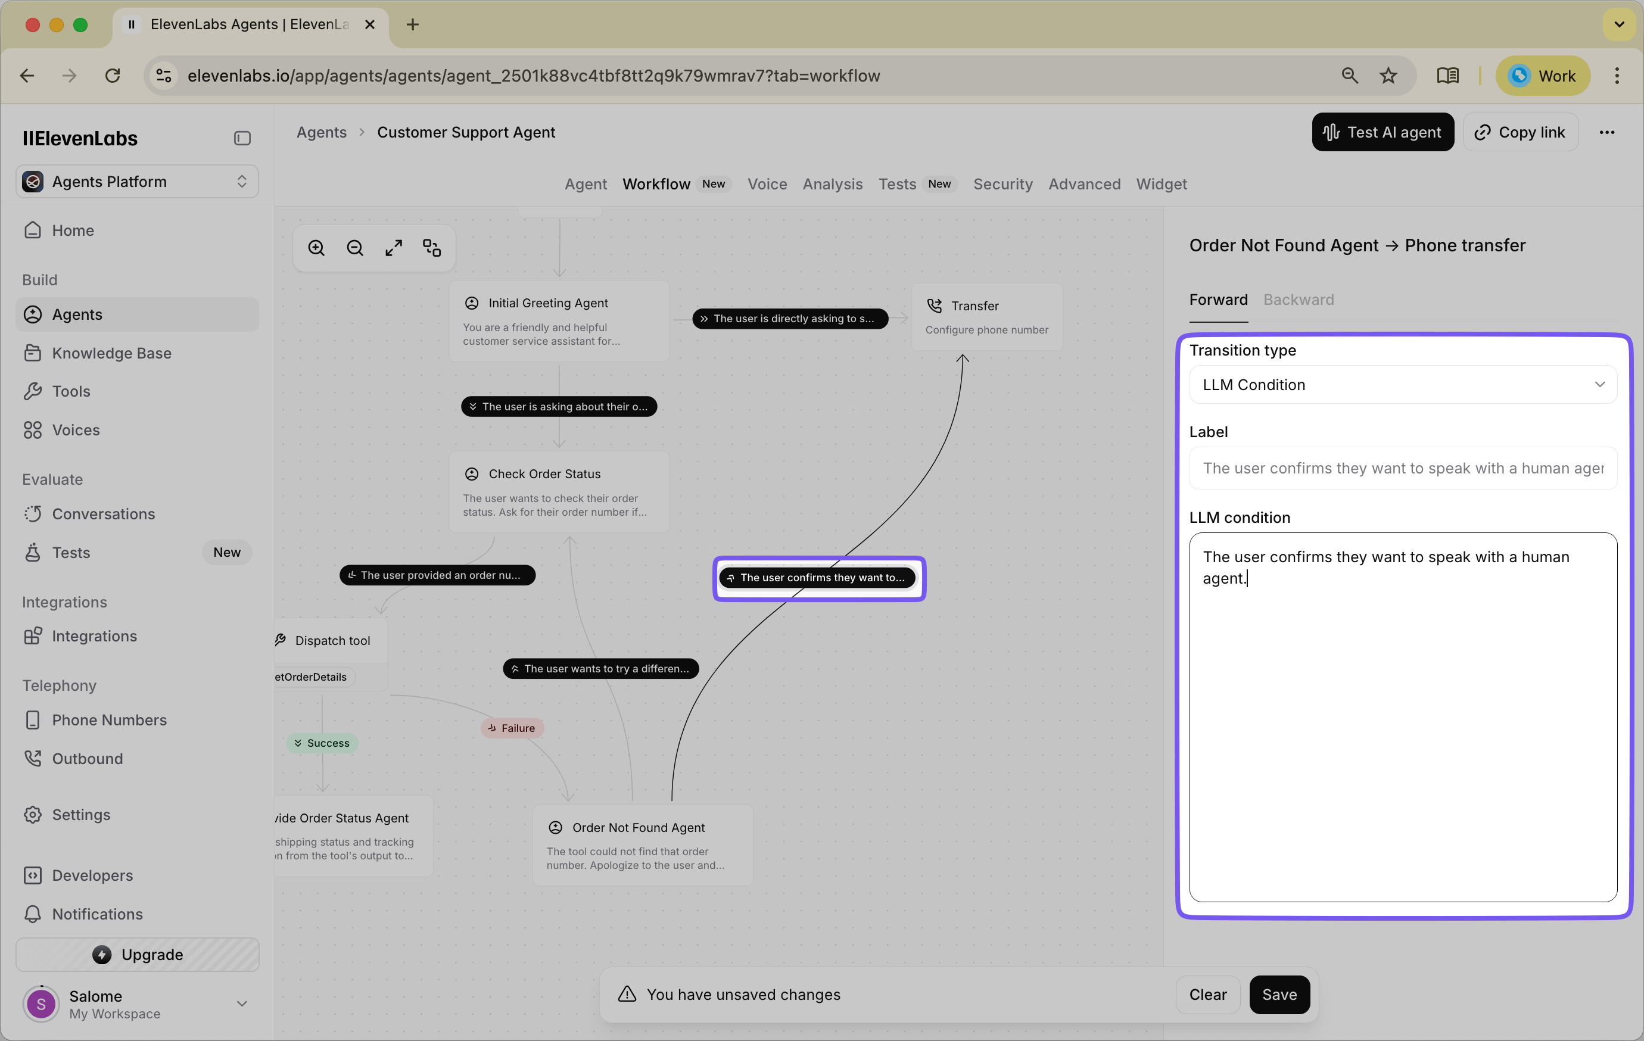The image size is (1644, 1041).
Task: Bookmark the page with the star icon
Action: pos(1388,76)
